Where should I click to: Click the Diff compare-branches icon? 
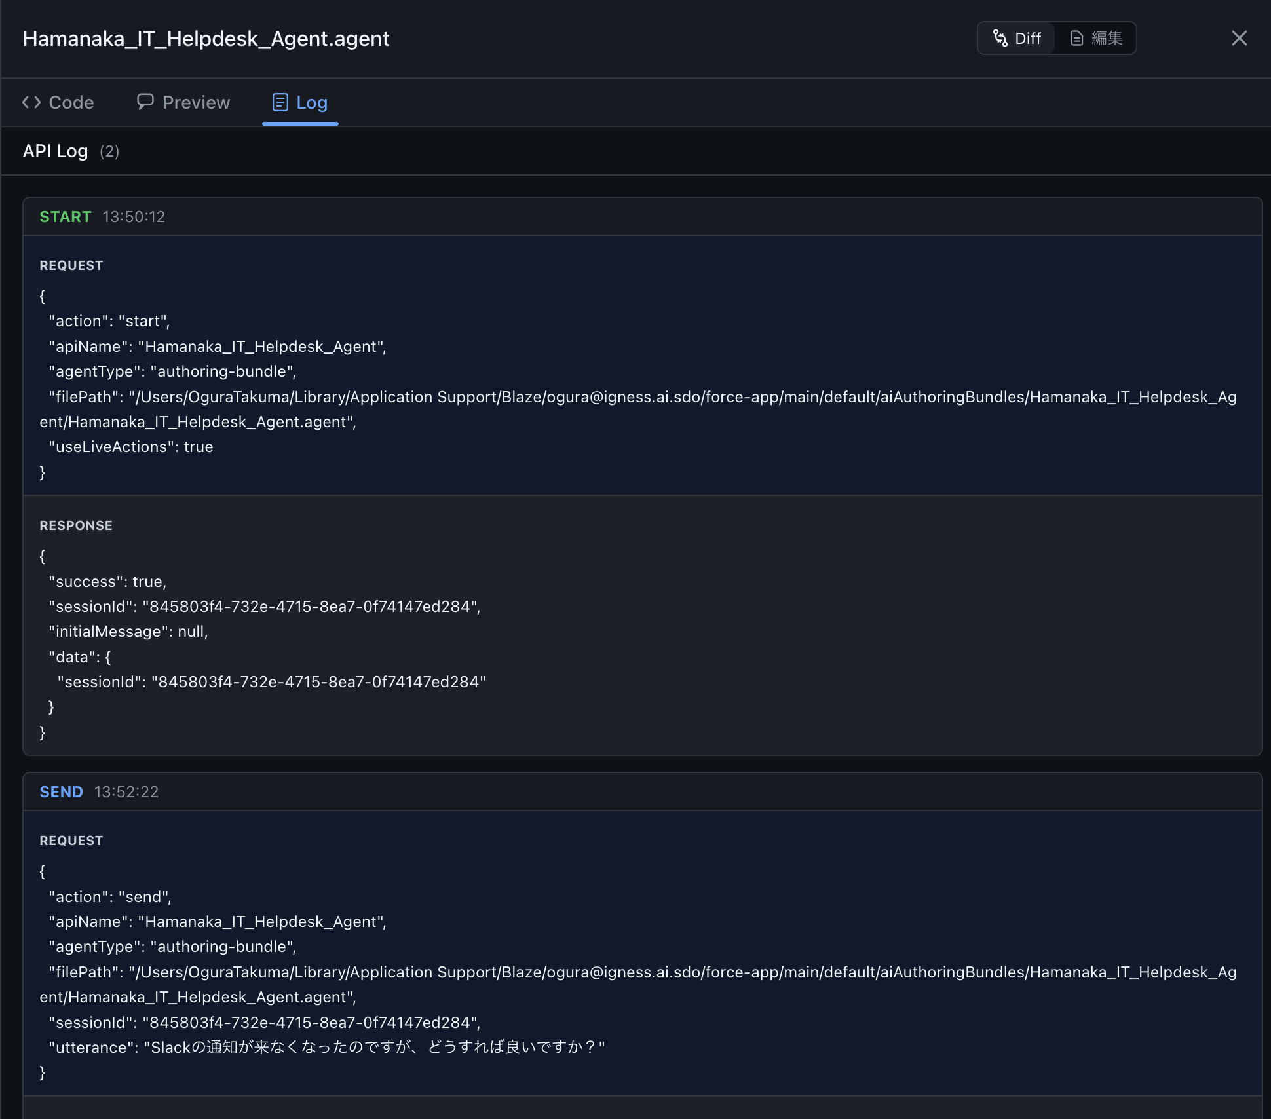coord(1000,38)
